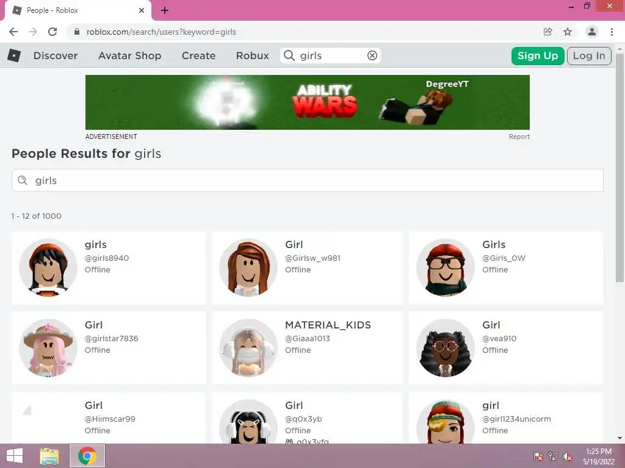Viewport: 625px width, 468px height.
Task: Open the Chrome three-dot menu
Action: (x=612, y=32)
